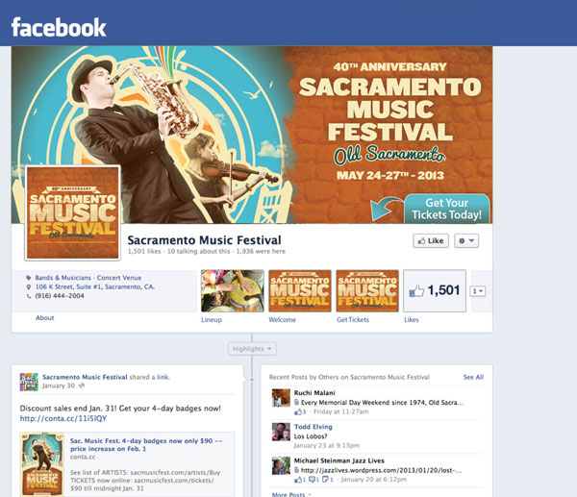Select the Welcome tab label
Screen dimensions: 577x497
(x=282, y=320)
